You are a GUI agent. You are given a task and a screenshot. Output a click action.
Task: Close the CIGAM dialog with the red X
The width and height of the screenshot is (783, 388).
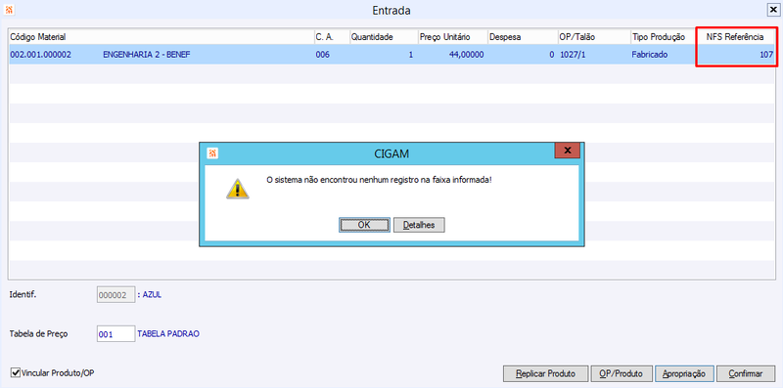(568, 151)
